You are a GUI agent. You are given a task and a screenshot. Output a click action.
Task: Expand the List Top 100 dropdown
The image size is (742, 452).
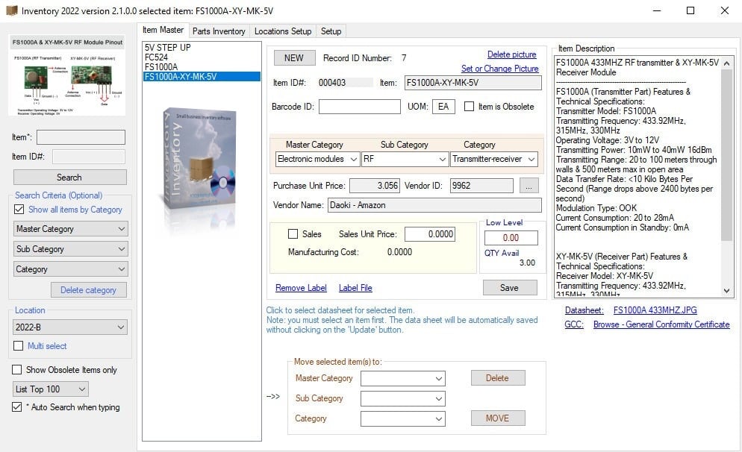pos(51,389)
